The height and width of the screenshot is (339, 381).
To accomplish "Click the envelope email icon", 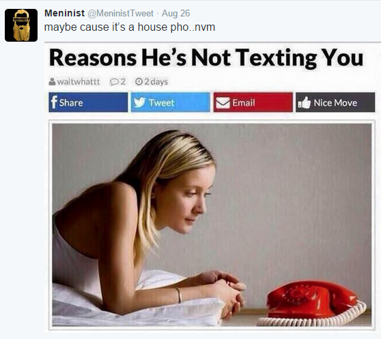I will pos(223,103).
